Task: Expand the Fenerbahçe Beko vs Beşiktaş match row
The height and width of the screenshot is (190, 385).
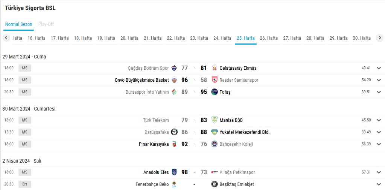Action: [x=379, y=184]
